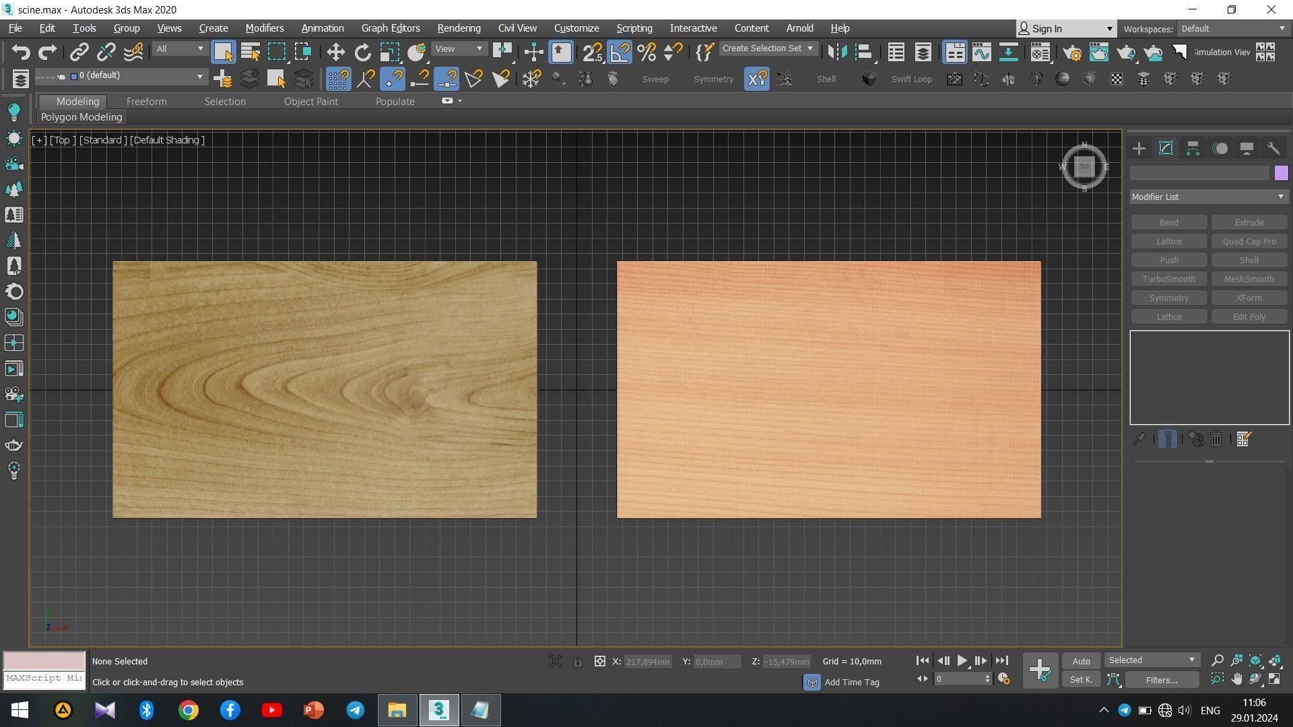1293x727 pixels.
Task: Click Pin Stack icon
Action: (x=1139, y=440)
